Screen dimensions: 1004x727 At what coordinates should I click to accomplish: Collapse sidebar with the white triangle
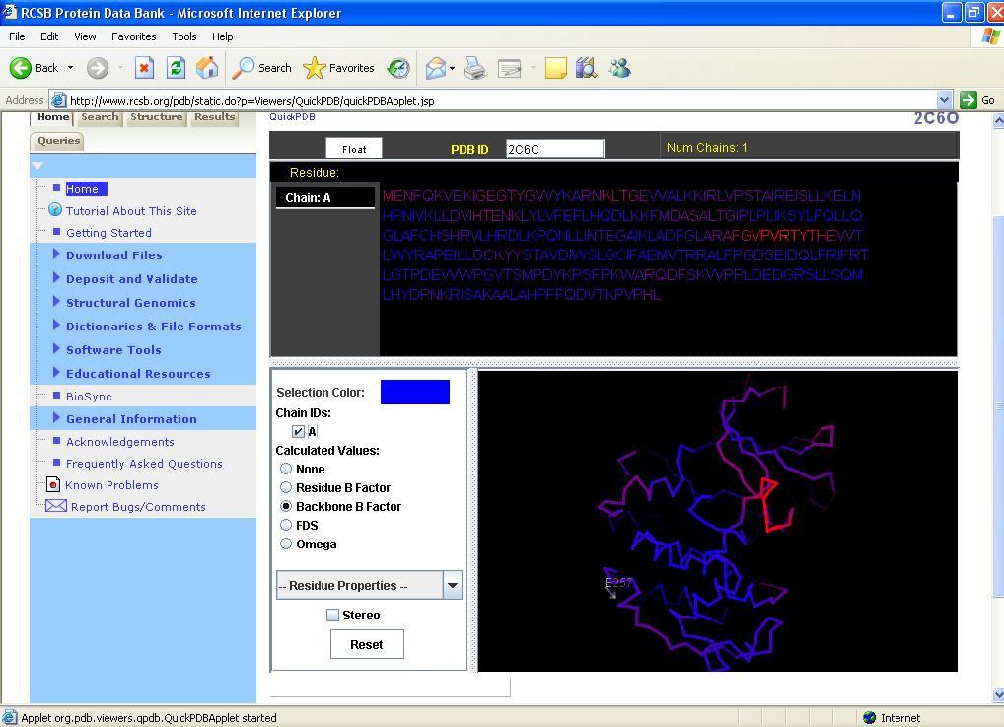pos(37,166)
